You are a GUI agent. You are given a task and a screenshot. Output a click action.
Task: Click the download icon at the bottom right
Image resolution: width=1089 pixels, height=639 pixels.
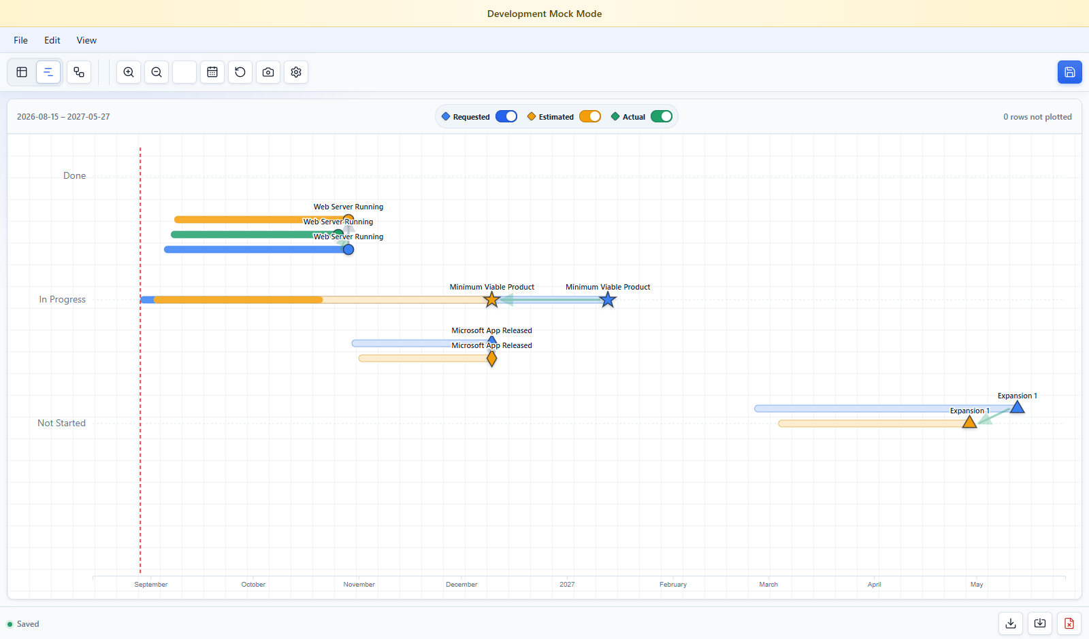pyautogui.click(x=1011, y=623)
